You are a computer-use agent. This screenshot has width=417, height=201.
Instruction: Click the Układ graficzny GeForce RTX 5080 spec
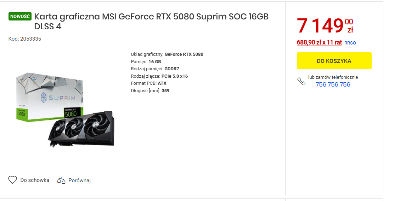pyautogui.click(x=167, y=54)
